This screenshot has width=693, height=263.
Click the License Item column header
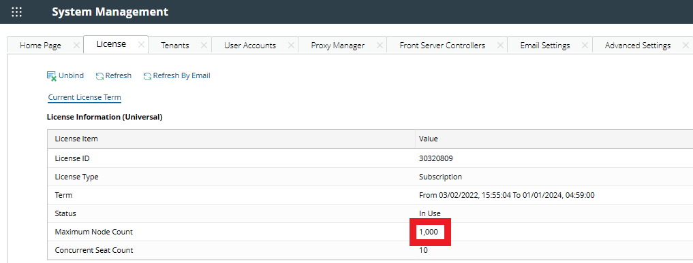click(x=76, y=139)
